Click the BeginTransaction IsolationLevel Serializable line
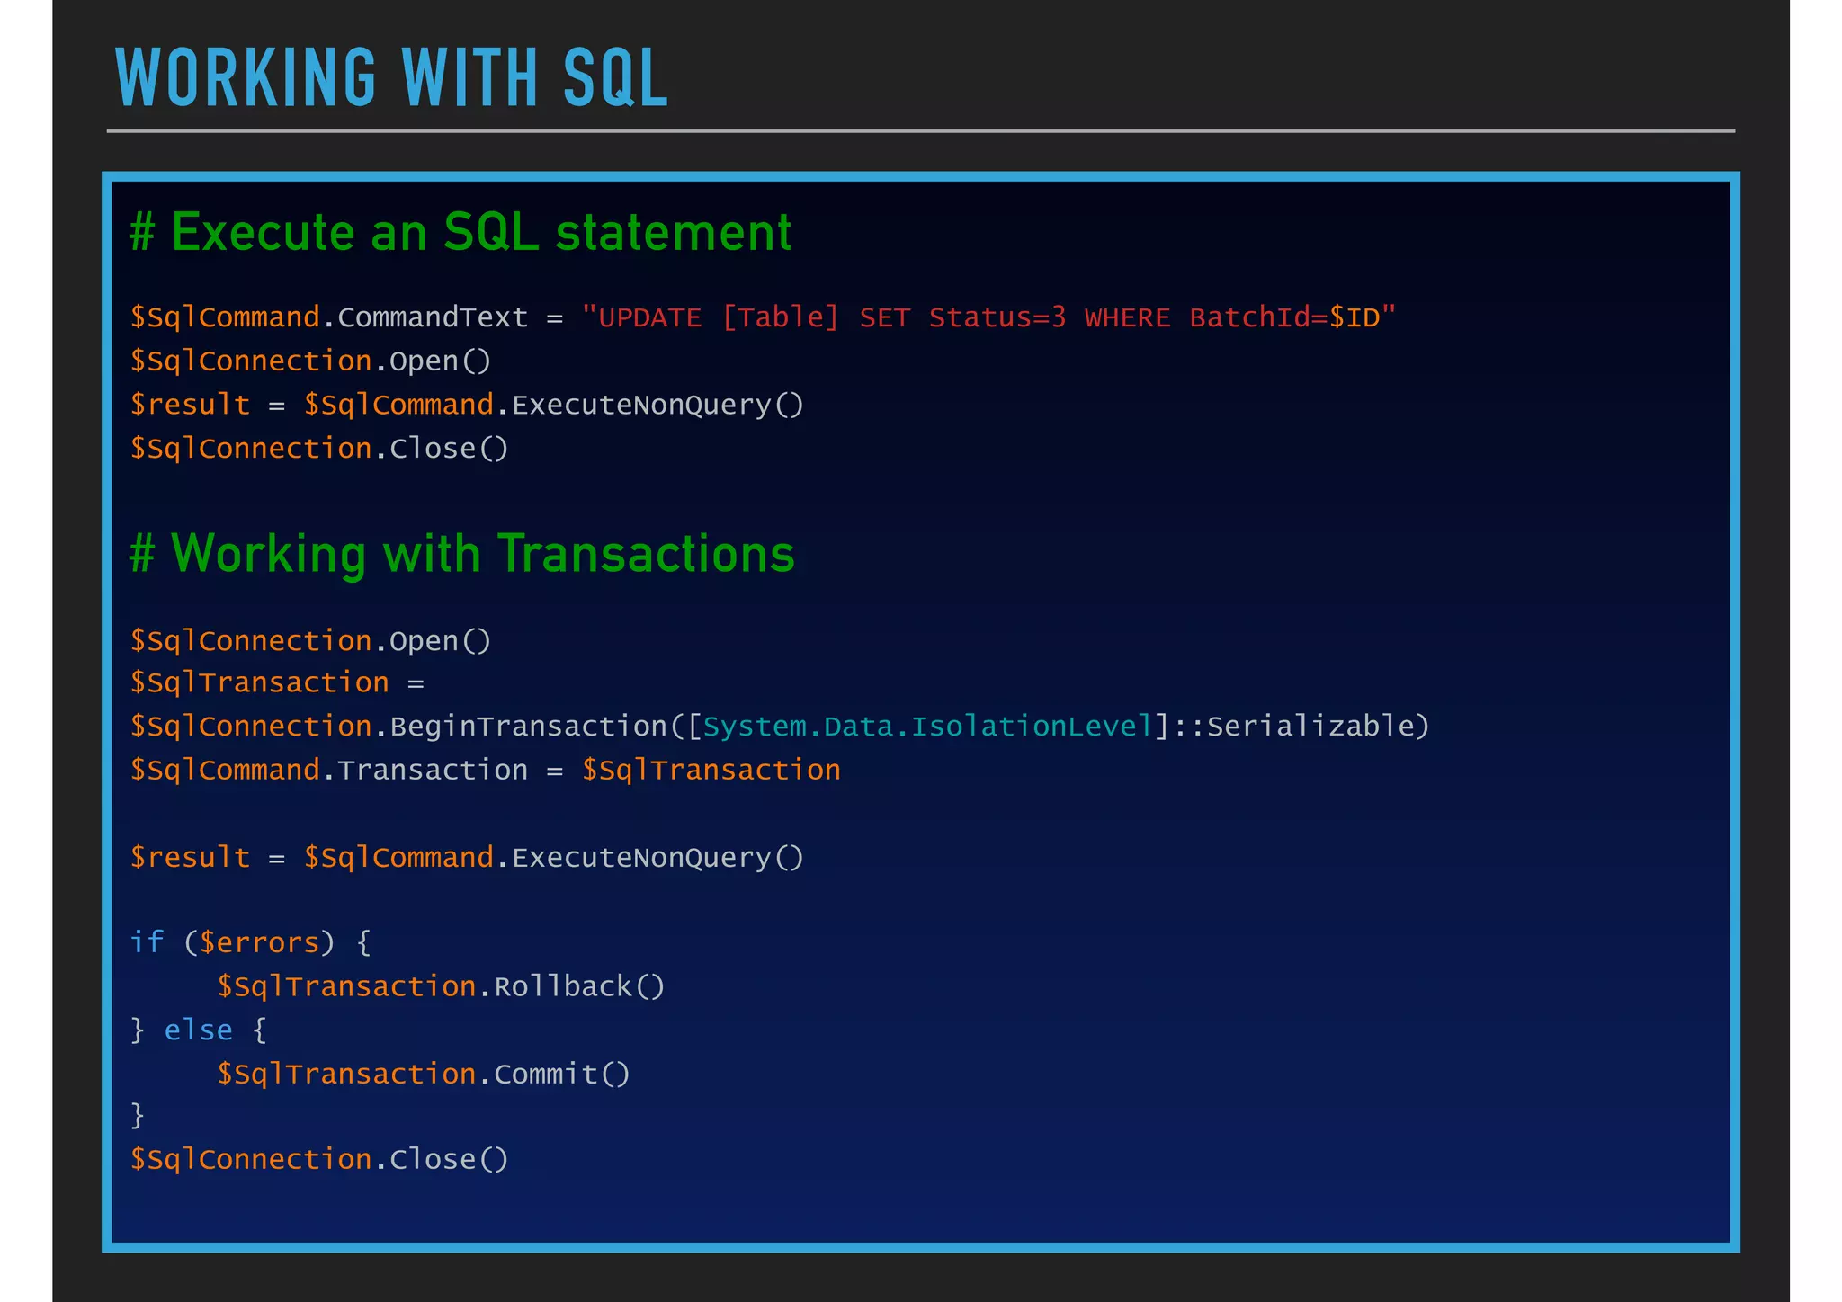1842x1302 pixels. coord(780,727)
